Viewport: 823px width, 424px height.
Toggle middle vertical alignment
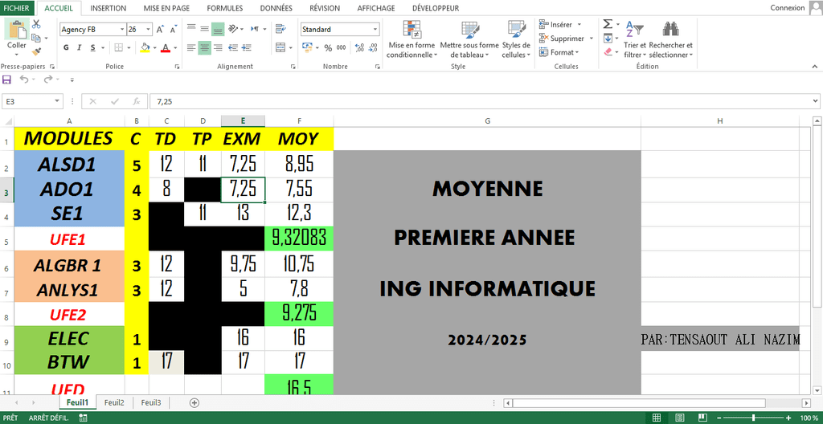tap(205, 29)
